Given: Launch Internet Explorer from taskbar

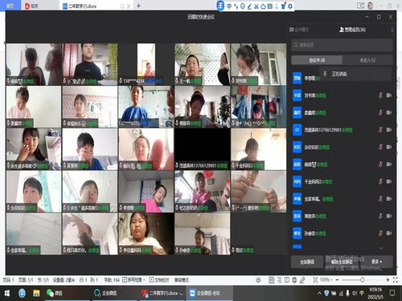Looking at the screenshot, I should pos(22,293).
